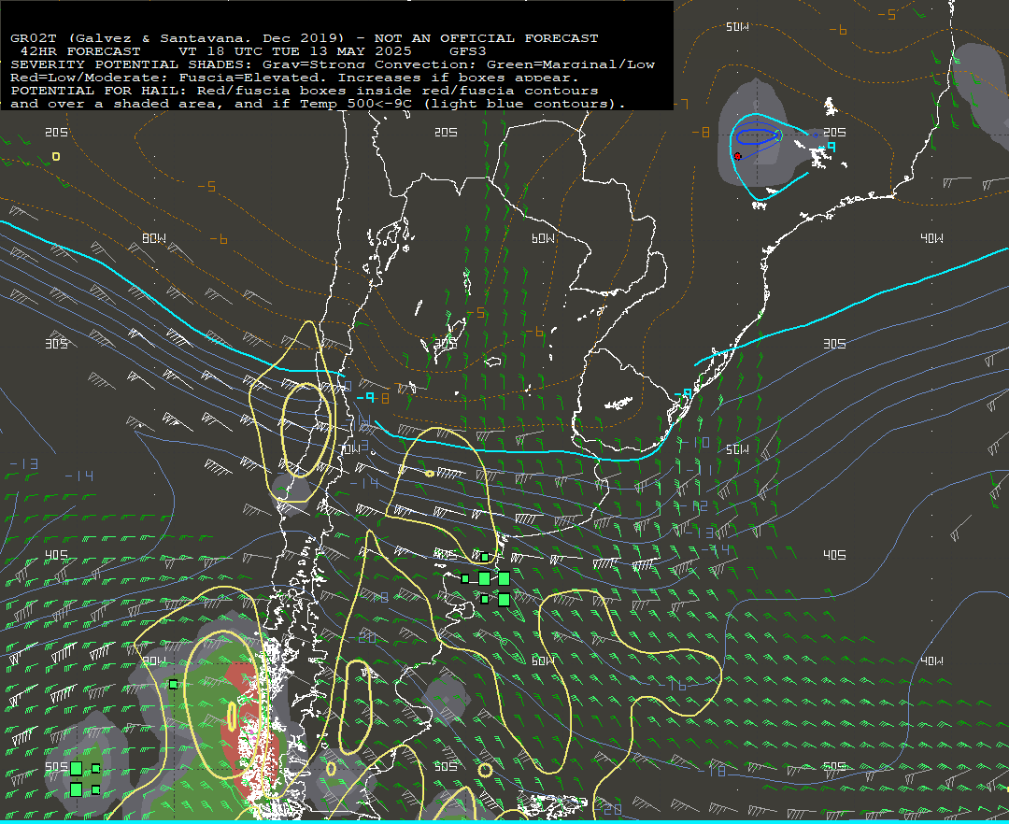Click the 'GFS3' model label

468,51
